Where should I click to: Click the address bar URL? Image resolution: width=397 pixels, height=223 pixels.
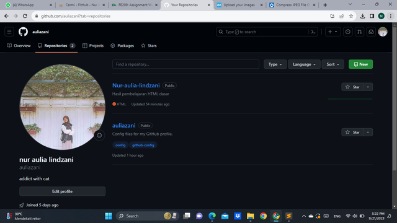(76, 16)
